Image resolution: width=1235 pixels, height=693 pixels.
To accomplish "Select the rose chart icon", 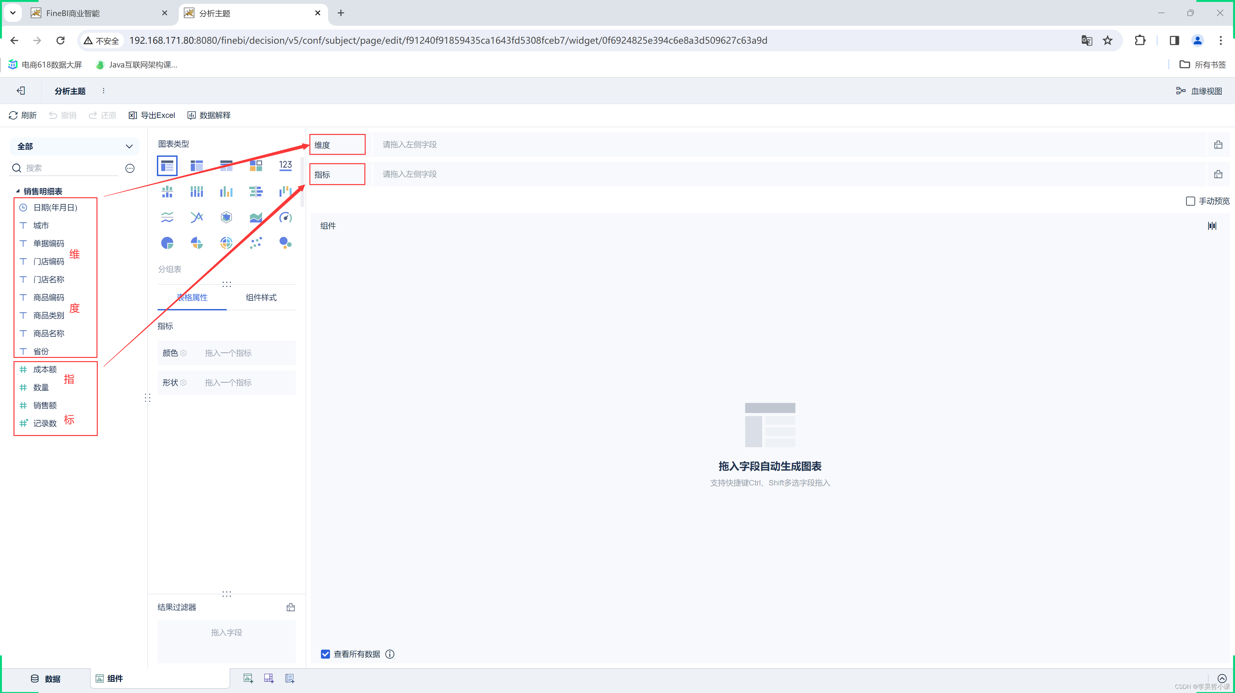I will click(x=197, y=243).
